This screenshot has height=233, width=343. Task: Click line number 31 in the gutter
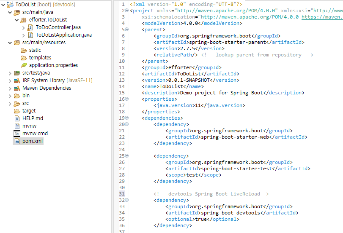click(122, 194)
